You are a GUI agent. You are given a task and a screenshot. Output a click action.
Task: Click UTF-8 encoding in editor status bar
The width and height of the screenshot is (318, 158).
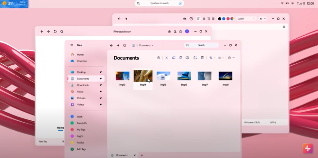[x=273, y=123]
